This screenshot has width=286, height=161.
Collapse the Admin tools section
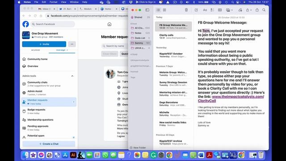click(72, 76)
